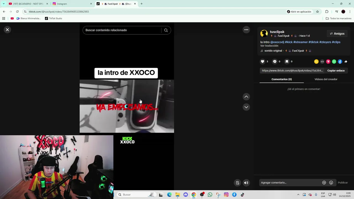Open the Blanco Minimalista bookmark
This screenshot has width=354, height=199.
coord(28,19)
